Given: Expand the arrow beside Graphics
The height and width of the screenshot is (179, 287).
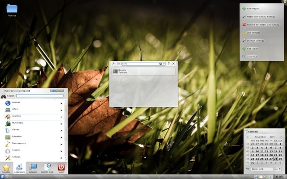Looking at the screenshot, I should coord(61,117).
